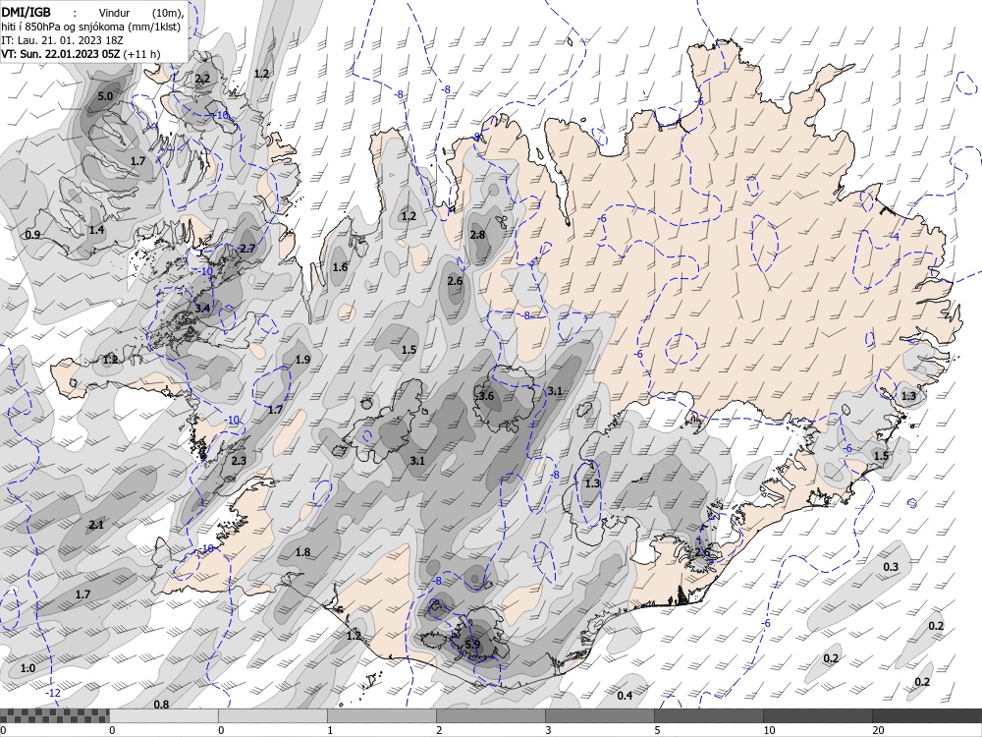The width and height of the screenshot is (982, 737).
Task: Select the 1.0 value label on map
Action: point(27,668)
